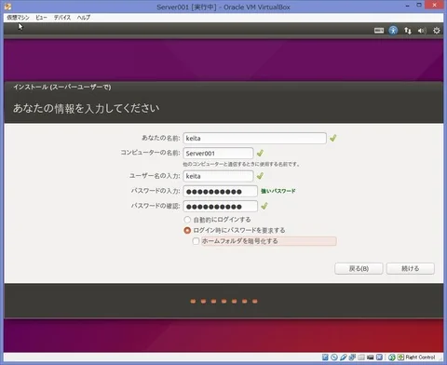Click the Right Control host key text
The width and height of the screenshot is (447, 365).
(x=420, y=358)
